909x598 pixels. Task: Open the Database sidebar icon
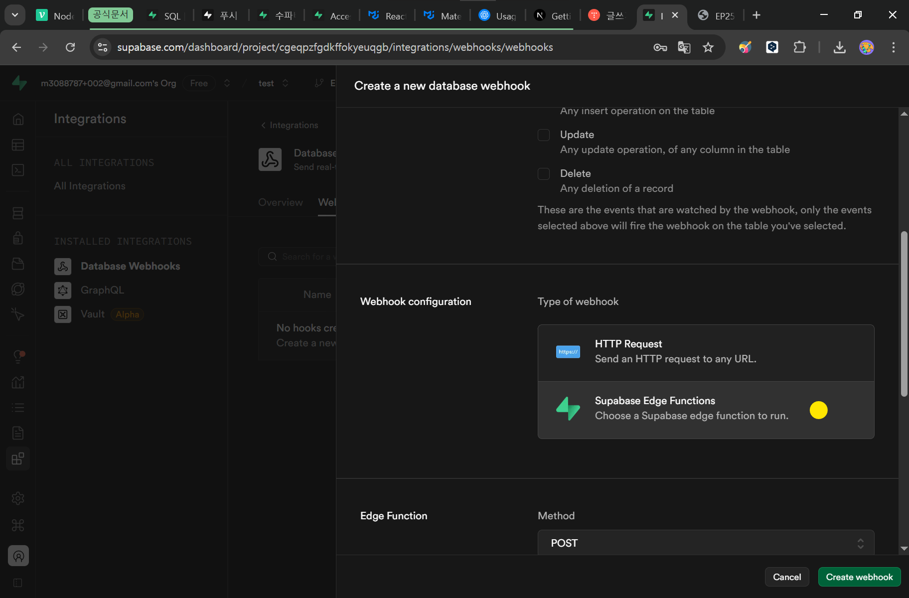18,213
